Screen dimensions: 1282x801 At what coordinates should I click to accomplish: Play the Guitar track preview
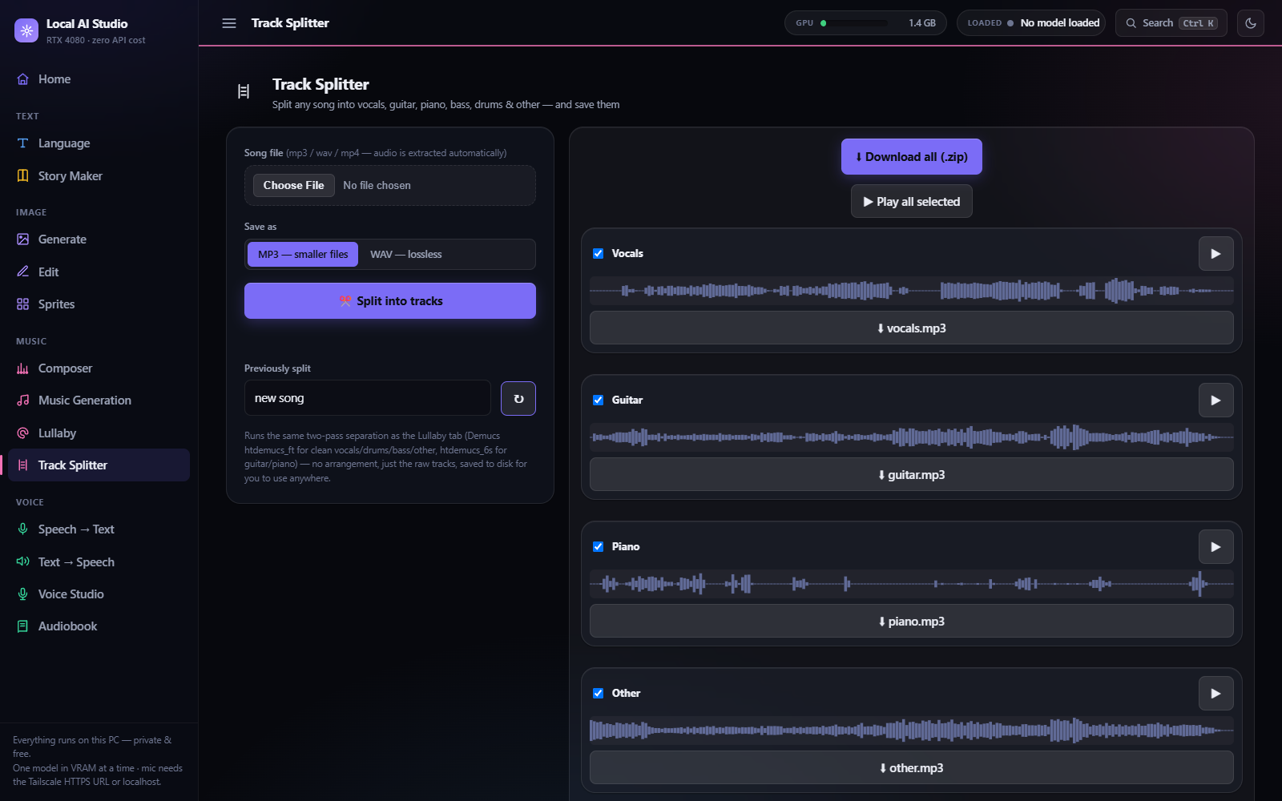(1215, 400)
